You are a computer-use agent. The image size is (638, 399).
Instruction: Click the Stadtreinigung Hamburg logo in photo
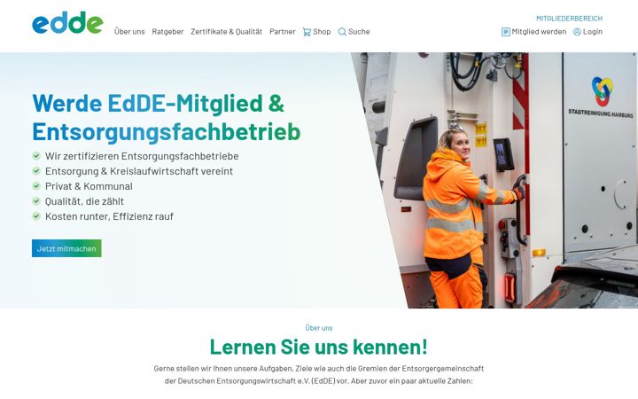[x=601, y=97]
